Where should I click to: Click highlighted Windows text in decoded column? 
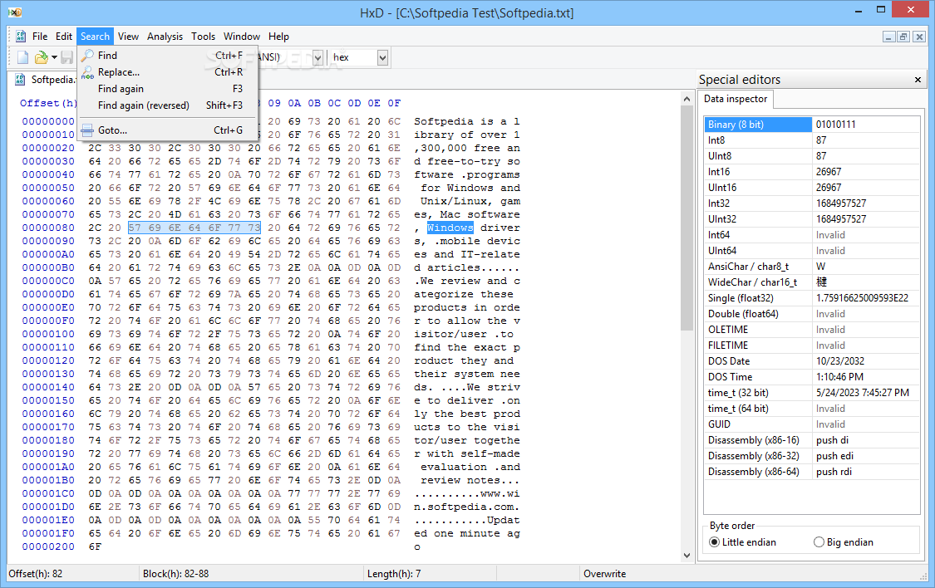coord(450,228)
